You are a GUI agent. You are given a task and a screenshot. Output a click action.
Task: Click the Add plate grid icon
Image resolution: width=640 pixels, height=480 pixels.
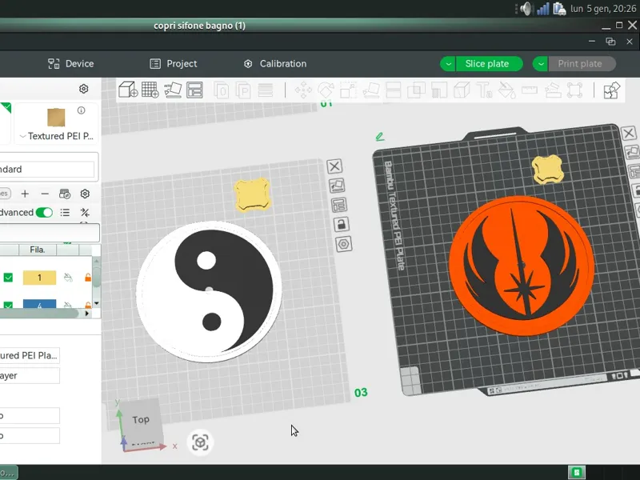coord(150,90)
